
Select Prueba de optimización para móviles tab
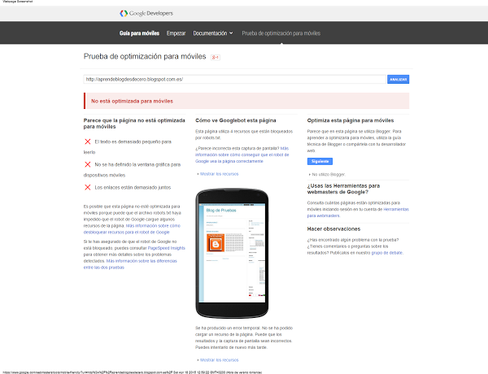[281, 33]
